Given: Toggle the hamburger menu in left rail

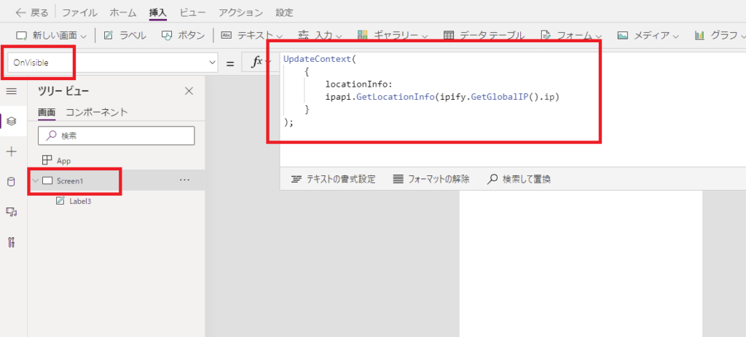Looking at the screenshot, I should [12, 91].
